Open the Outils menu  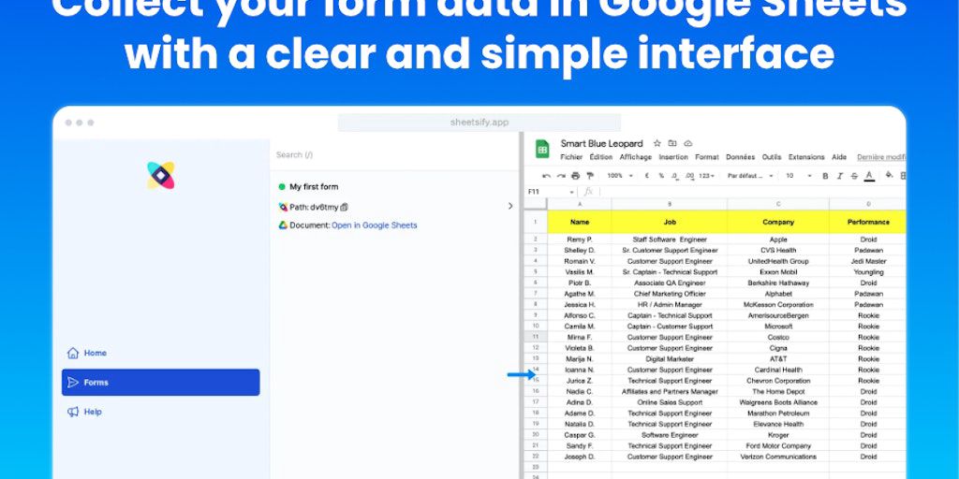pyautogui.click(x=772, y=157)
